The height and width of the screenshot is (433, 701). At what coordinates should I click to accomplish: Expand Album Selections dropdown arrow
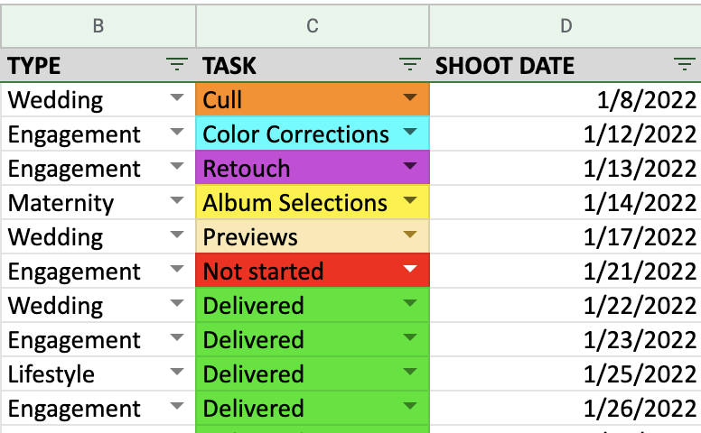pyautogui.click(x=410, y=200)
